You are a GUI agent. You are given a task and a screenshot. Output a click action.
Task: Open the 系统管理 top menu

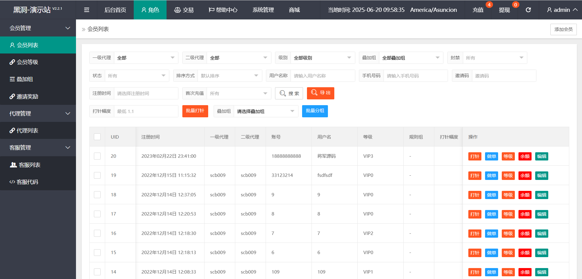click(x=263, y=10)
